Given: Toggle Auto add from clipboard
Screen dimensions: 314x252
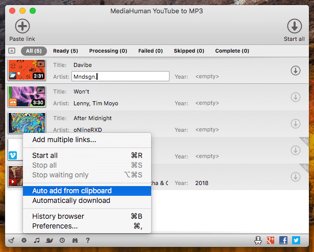Looking at the screenshot, I should (x=87, y=191).
